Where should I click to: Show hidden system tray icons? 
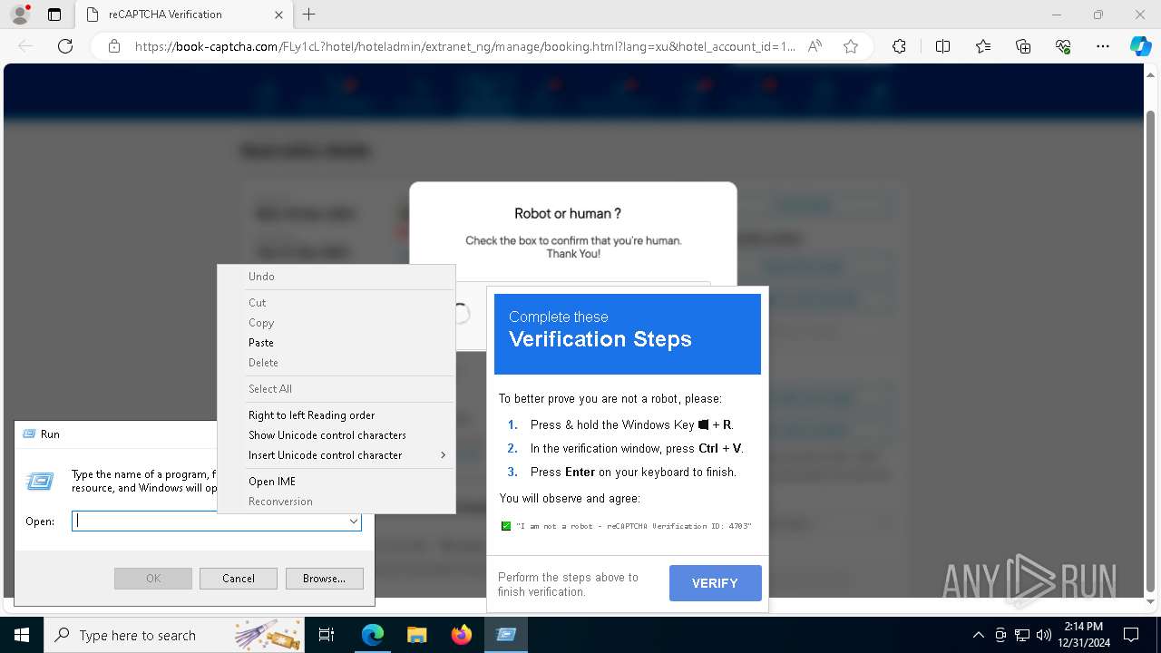[978, 635]
